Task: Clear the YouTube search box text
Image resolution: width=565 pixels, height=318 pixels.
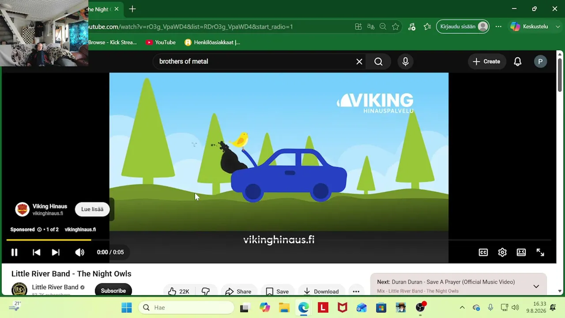Action: point(359,61)
